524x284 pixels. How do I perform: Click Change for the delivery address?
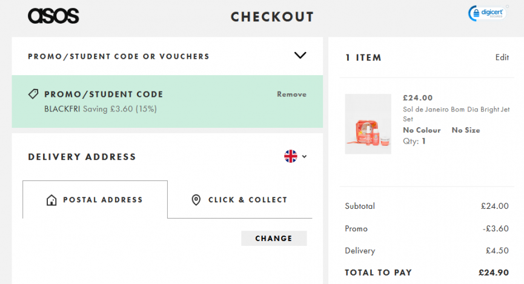[274, 238]
